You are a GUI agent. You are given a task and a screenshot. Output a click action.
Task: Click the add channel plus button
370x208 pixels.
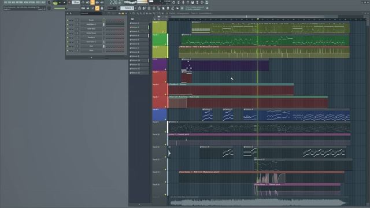(x=91, y=57)
